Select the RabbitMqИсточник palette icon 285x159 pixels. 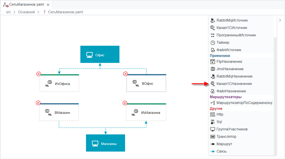212,20
